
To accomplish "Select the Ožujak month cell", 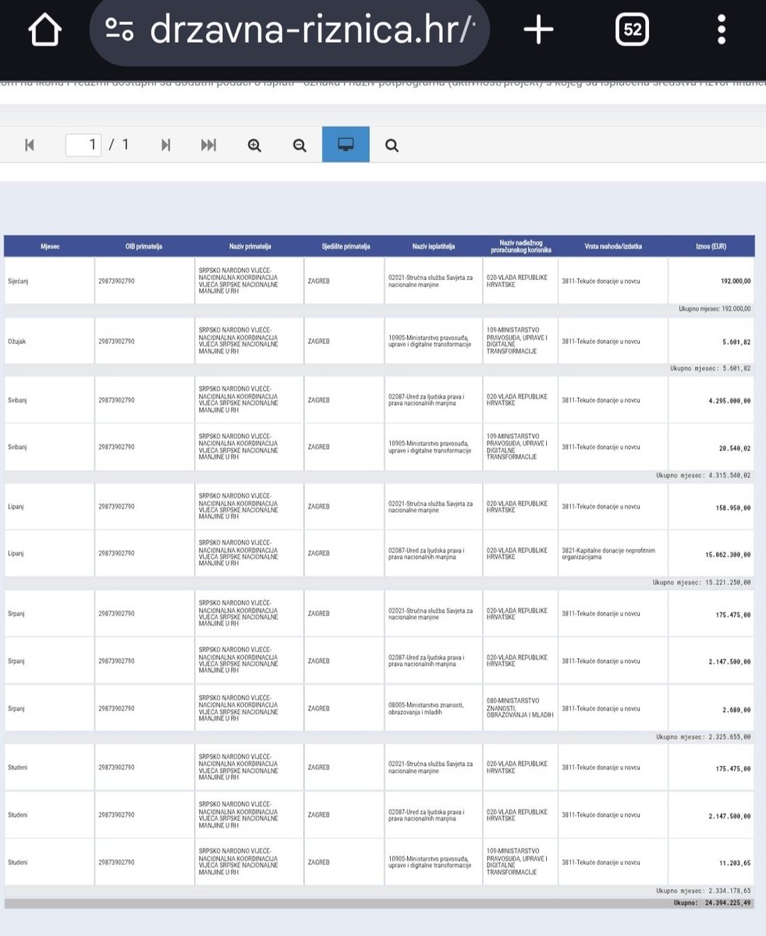I will (50, 341).
